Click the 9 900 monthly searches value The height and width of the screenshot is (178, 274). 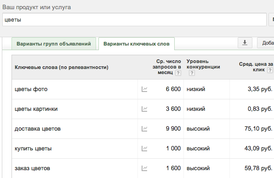pos(173,128)
